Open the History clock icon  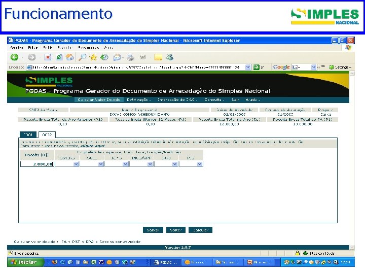[x=104, y=57]
